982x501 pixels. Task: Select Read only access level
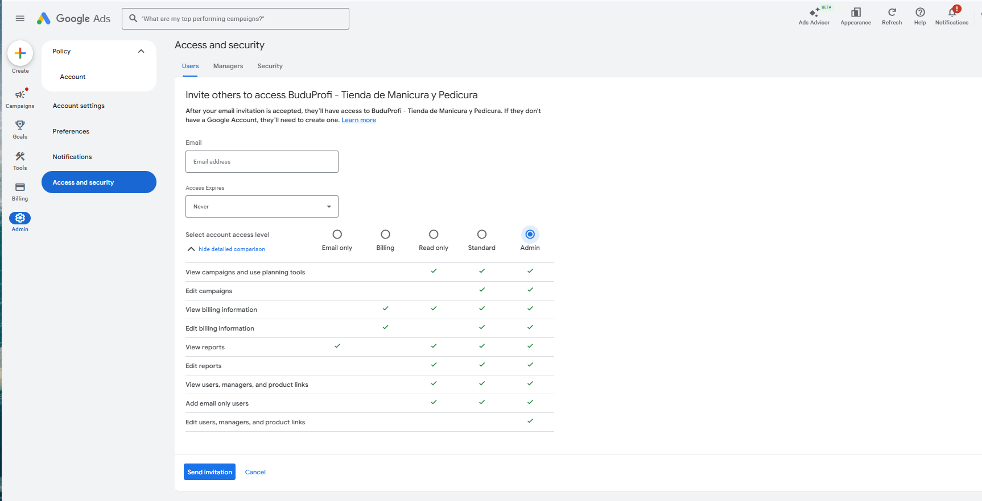click(x=434, y=234)
